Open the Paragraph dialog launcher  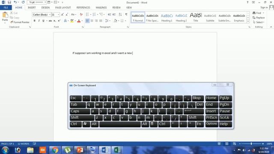128,27
